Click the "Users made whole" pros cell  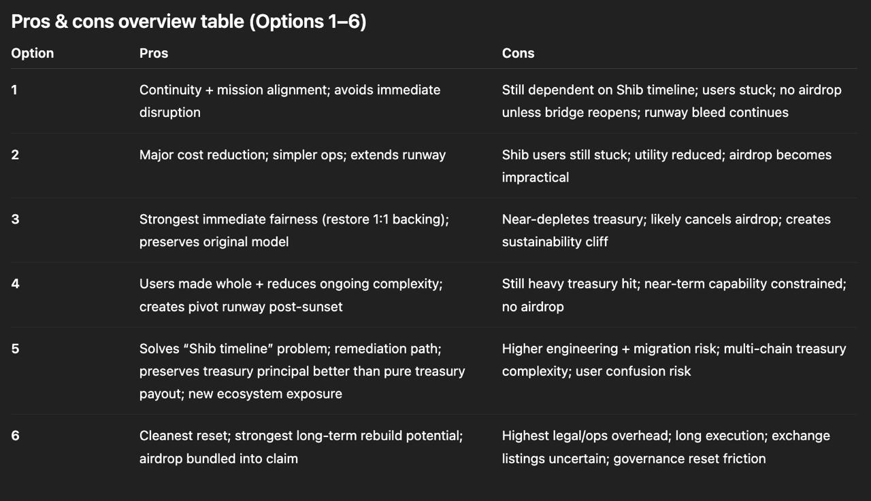[291, 295]
